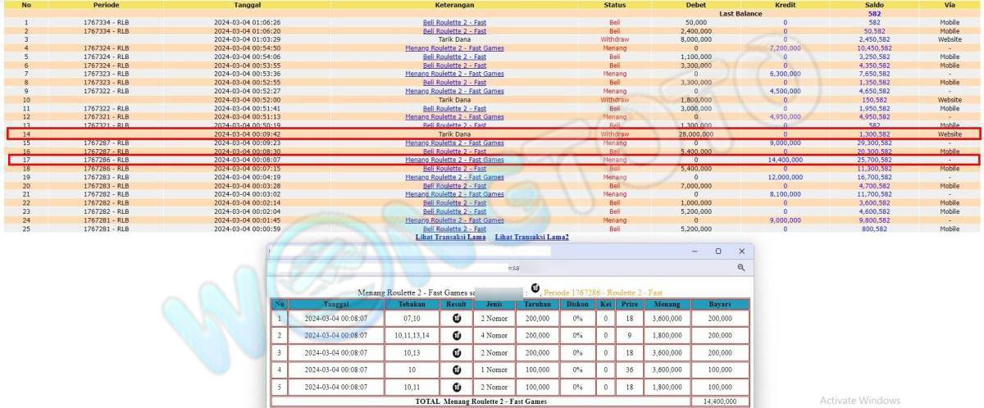Close the popup detail window
Viewport: 984px width, 408px height.
coord(741,252)
